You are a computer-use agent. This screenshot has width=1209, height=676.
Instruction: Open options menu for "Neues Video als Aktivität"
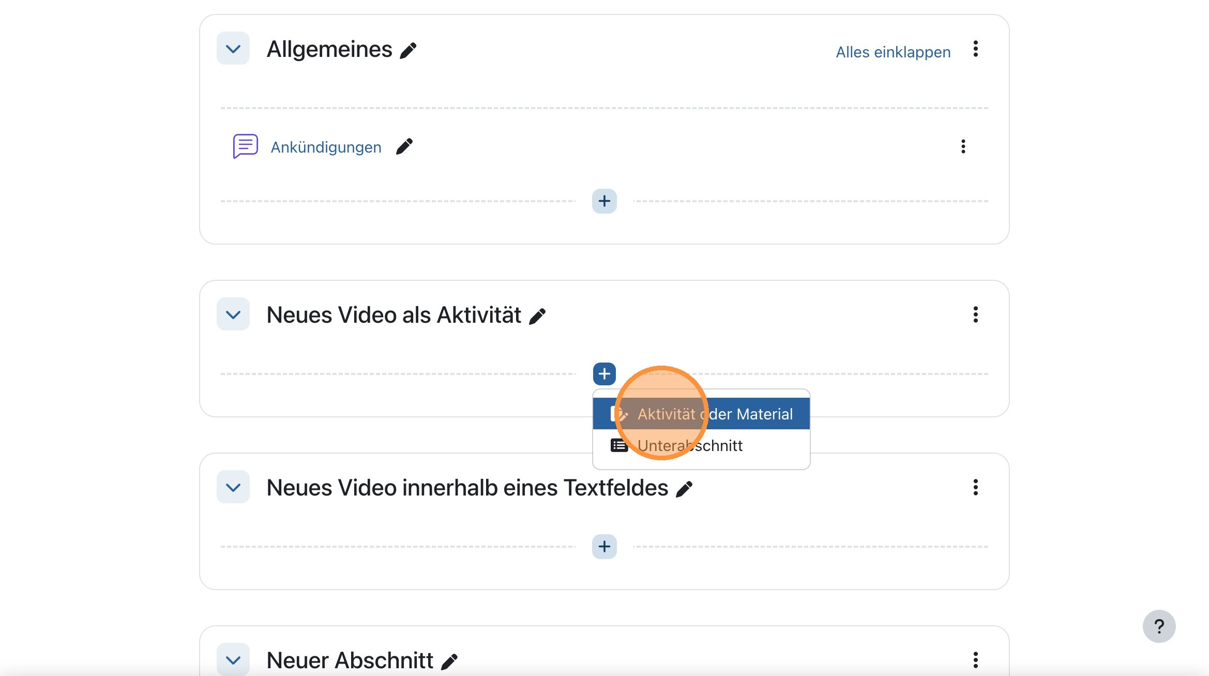pyautogui.click(x=975, y=314)
